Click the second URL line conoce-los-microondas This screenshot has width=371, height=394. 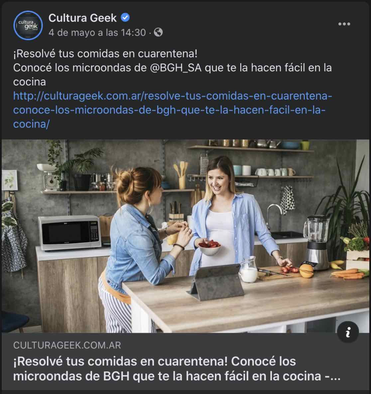click(x=170, y=110)
